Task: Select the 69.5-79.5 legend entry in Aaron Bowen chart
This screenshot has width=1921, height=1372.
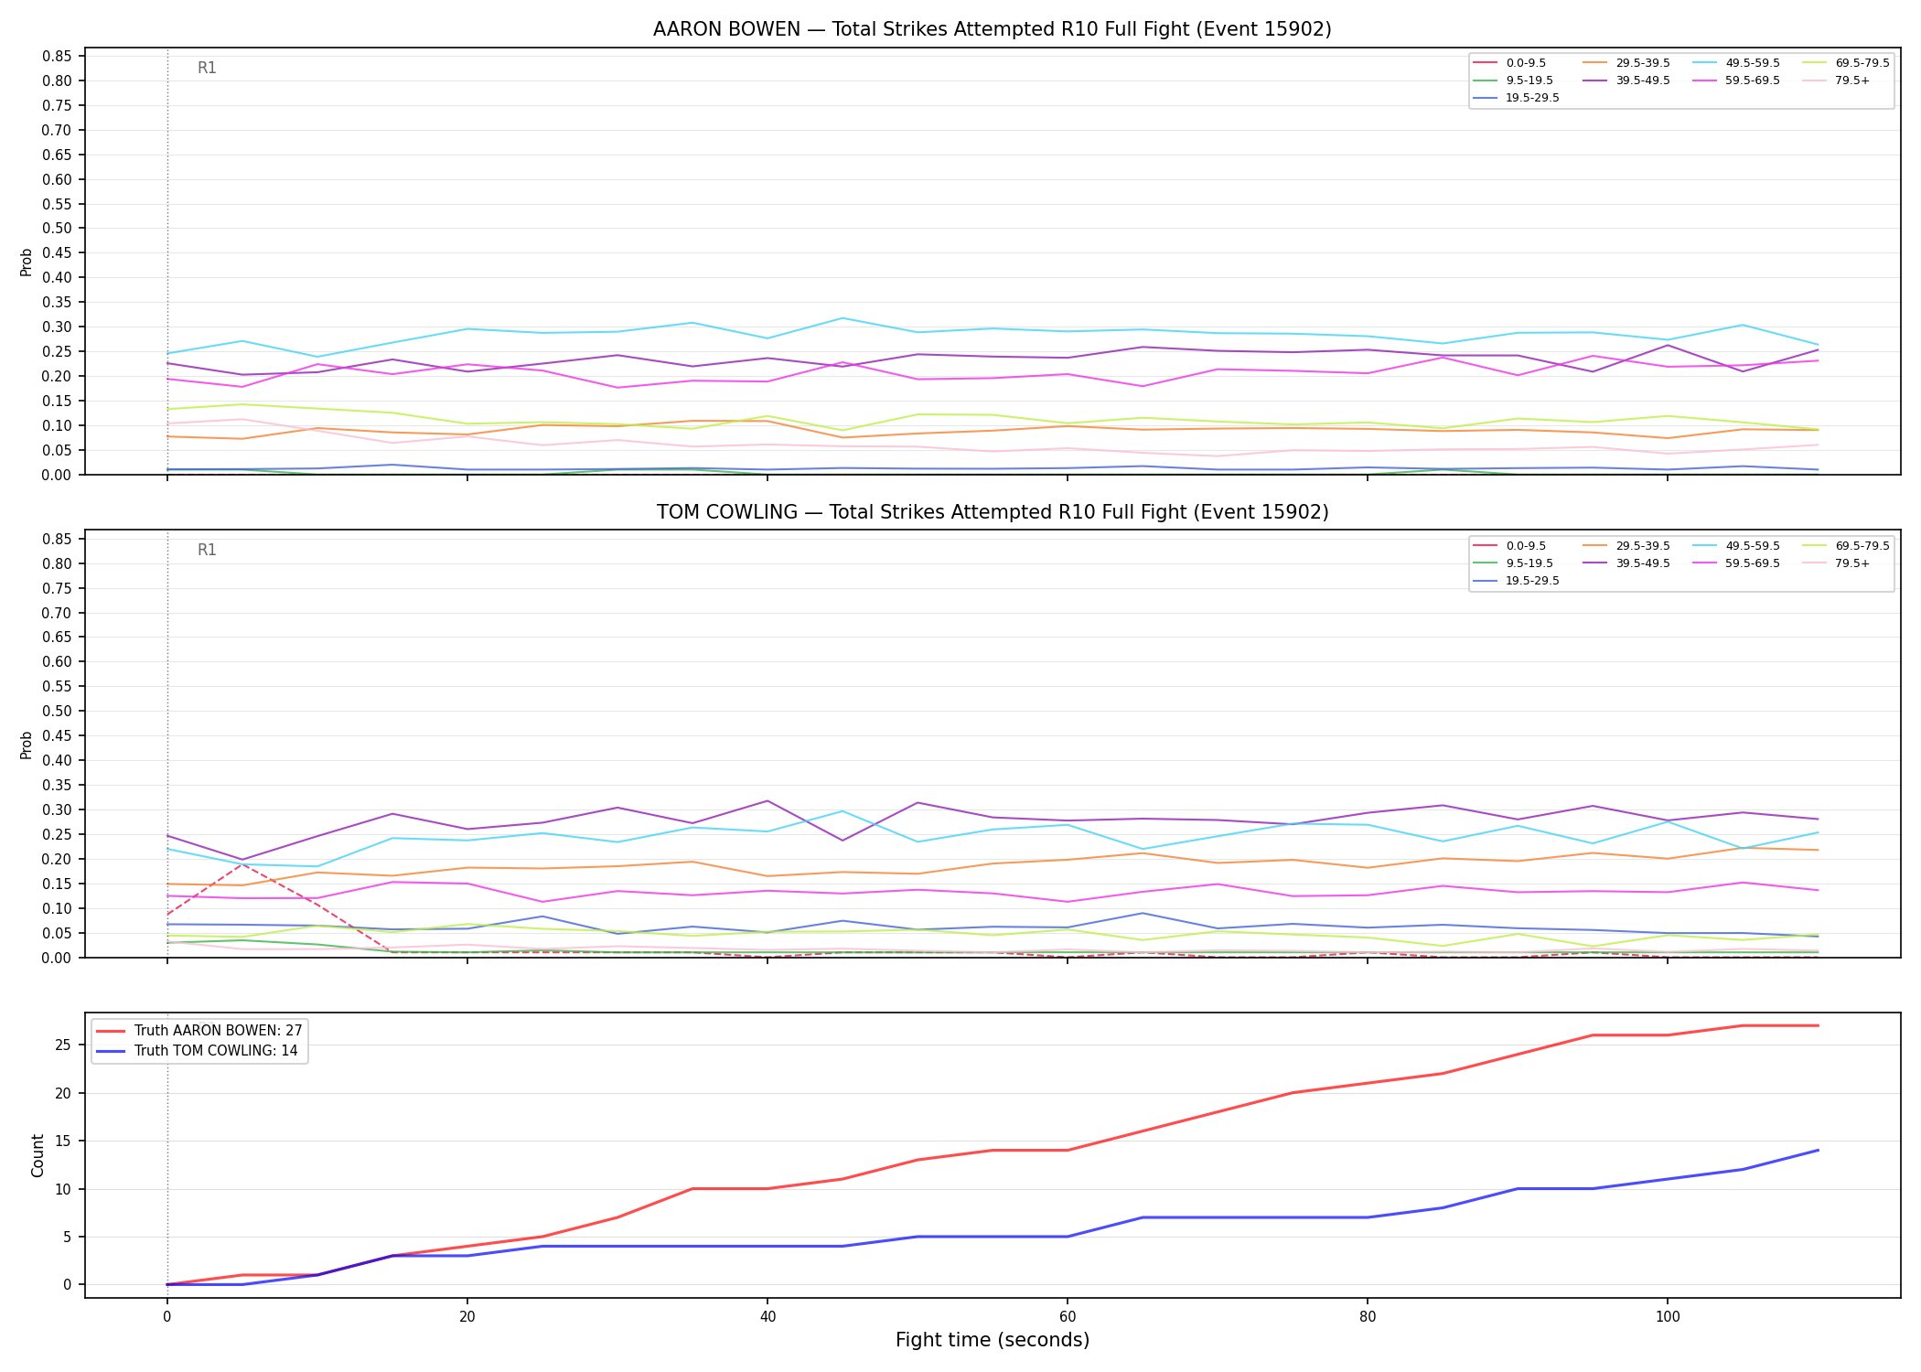Action: click(x=1846, y=63)
